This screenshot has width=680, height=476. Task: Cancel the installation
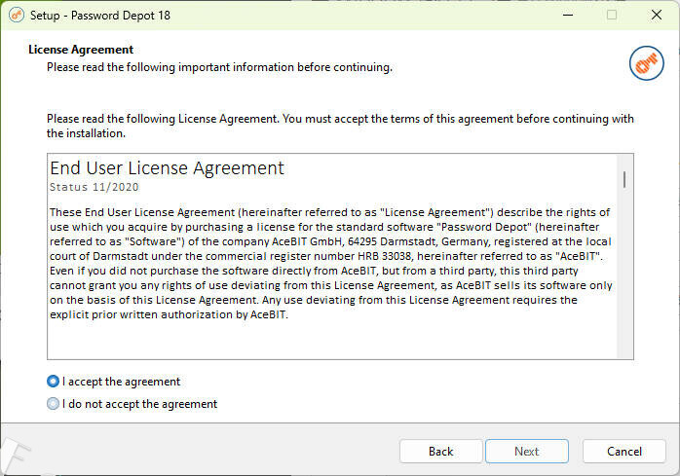(623, 452)
